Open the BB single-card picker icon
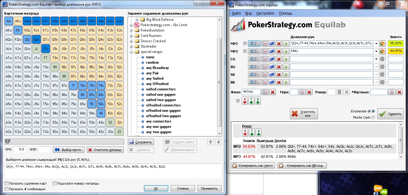Screen dimensions: 408x195 264,82
